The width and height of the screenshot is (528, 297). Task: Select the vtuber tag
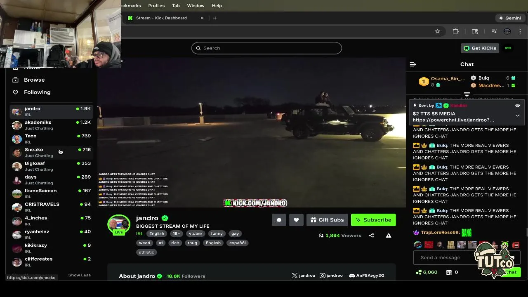click(196, 233)
